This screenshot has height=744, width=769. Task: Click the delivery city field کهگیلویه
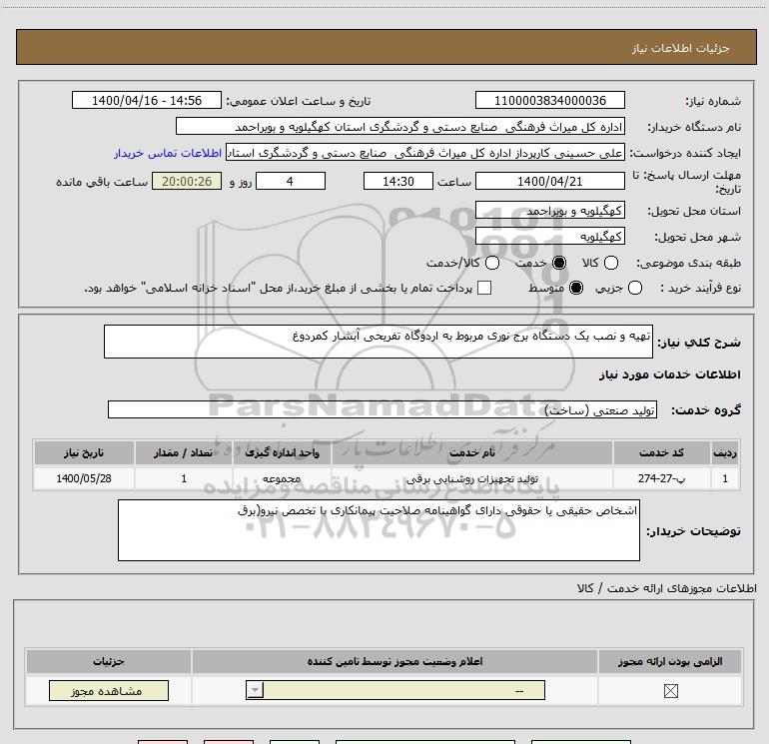(549, 237)
